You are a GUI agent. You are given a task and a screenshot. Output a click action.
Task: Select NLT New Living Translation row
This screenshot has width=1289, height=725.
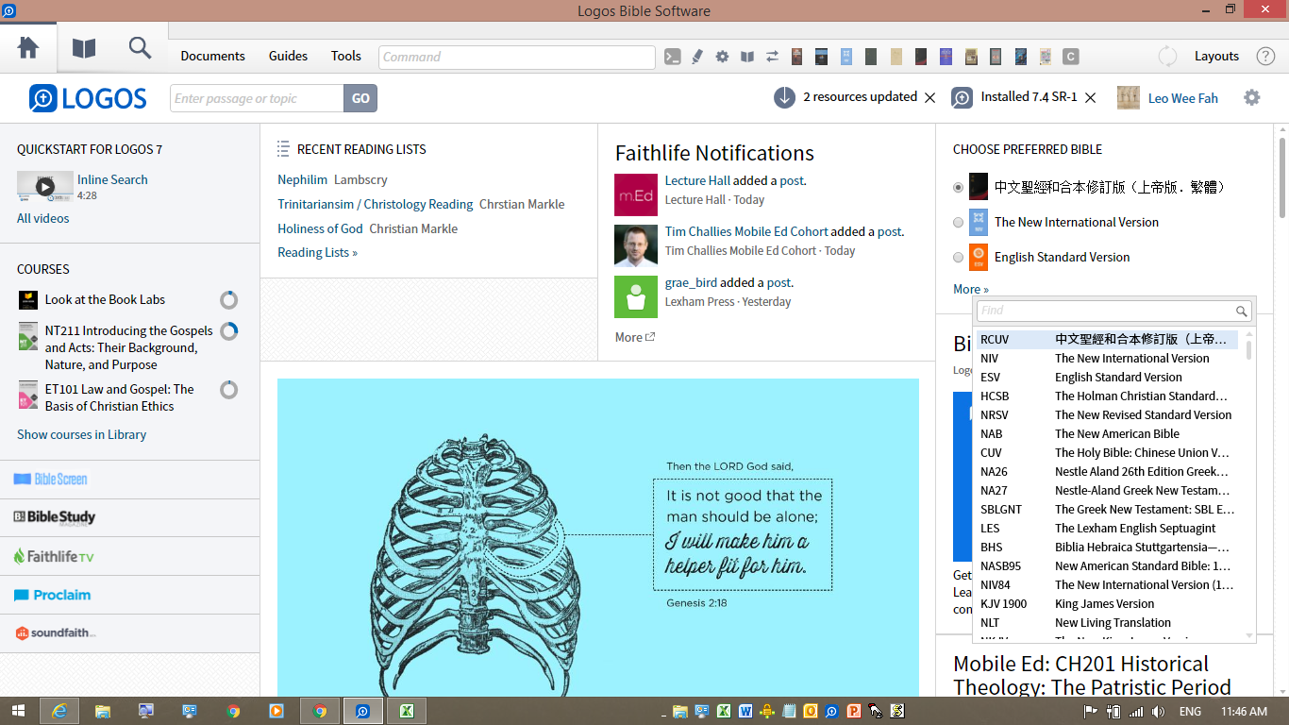(x=1106, y=622)
